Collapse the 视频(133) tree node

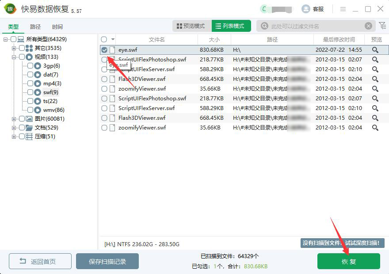pyautogui.click(x=14, y=57)
